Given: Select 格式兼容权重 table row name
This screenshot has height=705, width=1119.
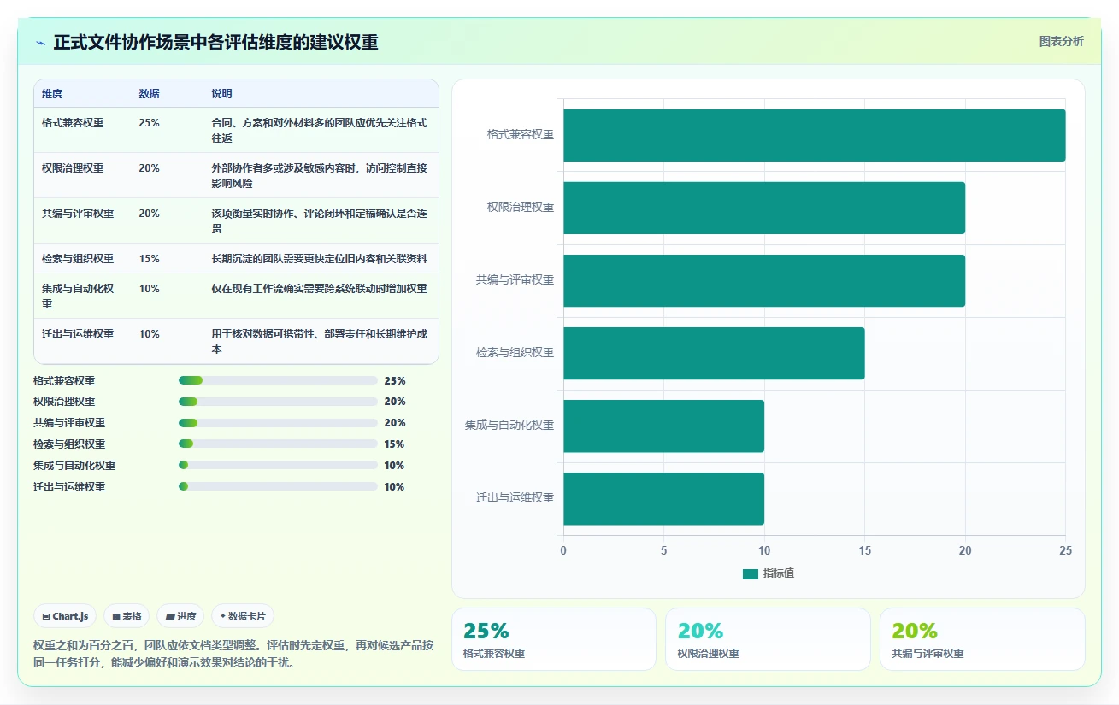Looking at the screenshot, I should point(73,123).
